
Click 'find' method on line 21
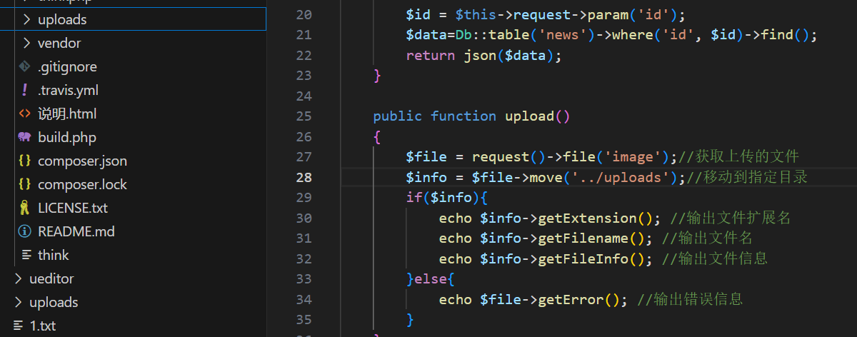point(776,35)
